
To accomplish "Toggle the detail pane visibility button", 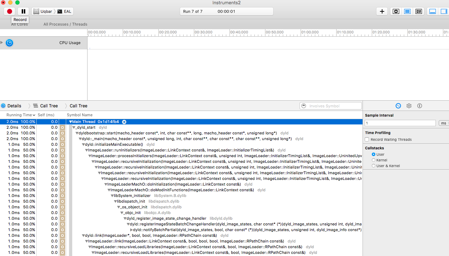I will [x=433, y=11].
